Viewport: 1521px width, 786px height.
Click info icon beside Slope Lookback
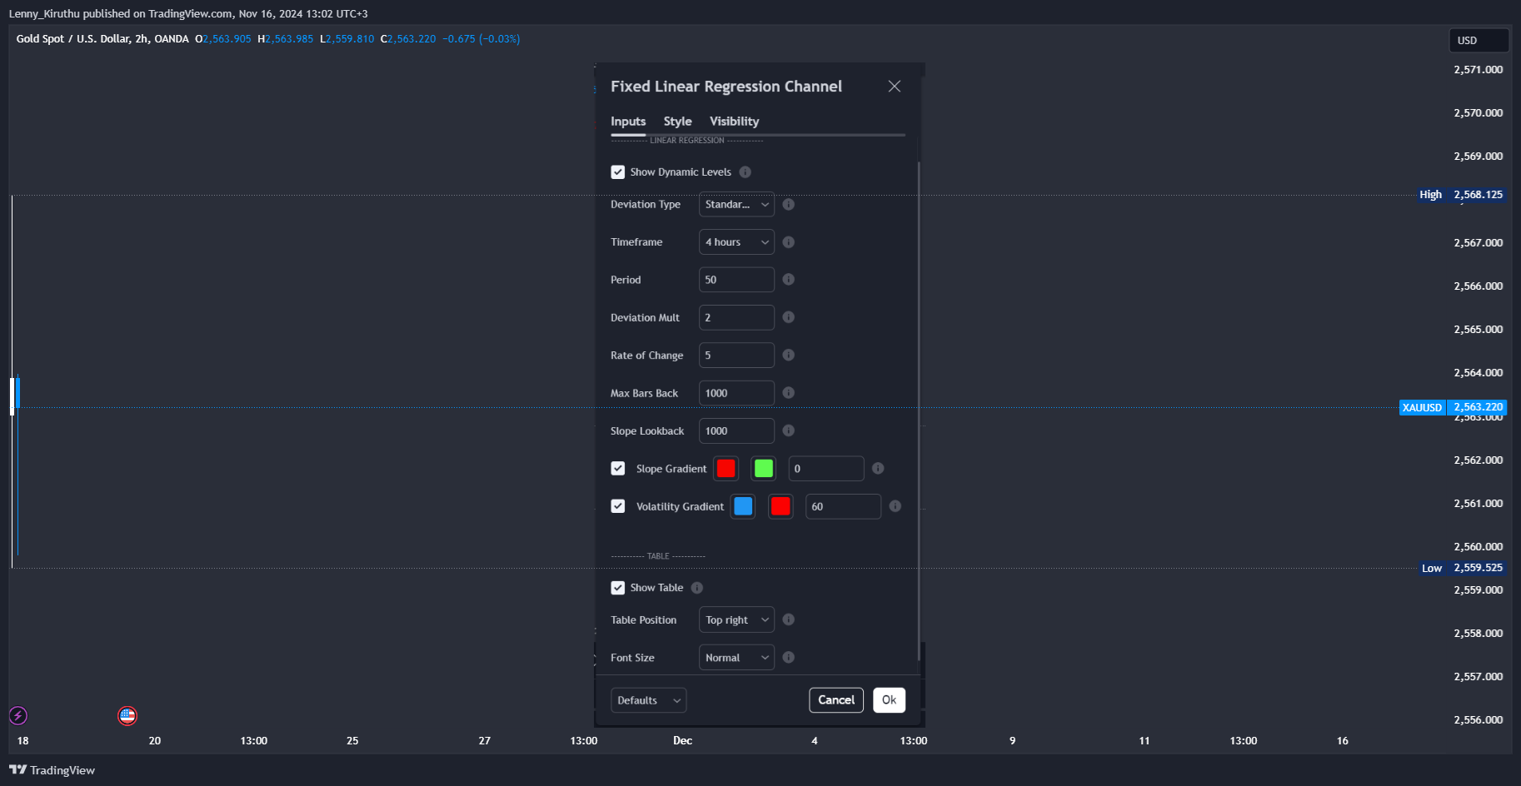[789, 430]
